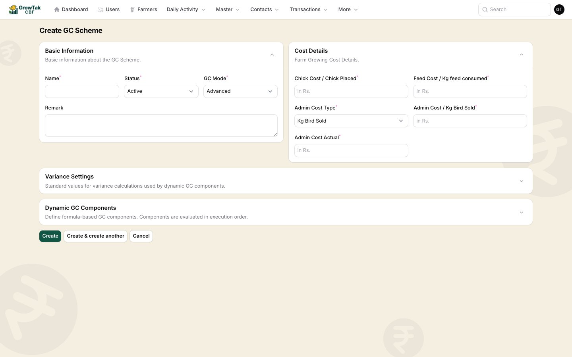The width and height of the screenshot is (572, 357).
Task: Click the green Create button
Action: [x=50, y=236]
